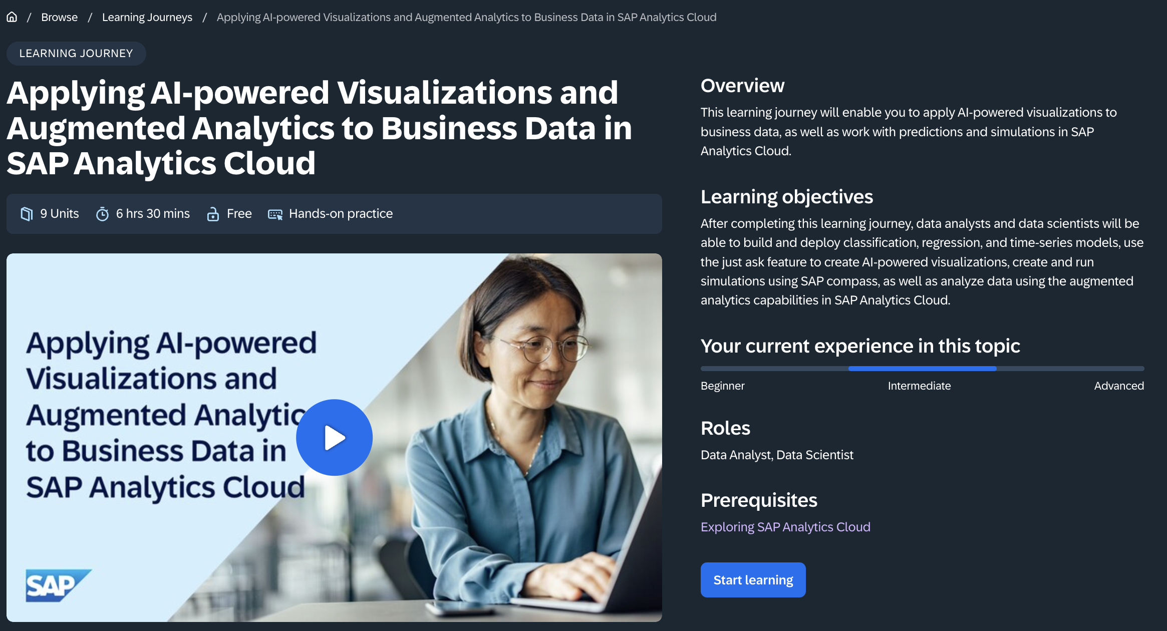This screenshot has width=1167, height=631.
Task: Click the current page breadcrumb title
Action: (466, 17)
